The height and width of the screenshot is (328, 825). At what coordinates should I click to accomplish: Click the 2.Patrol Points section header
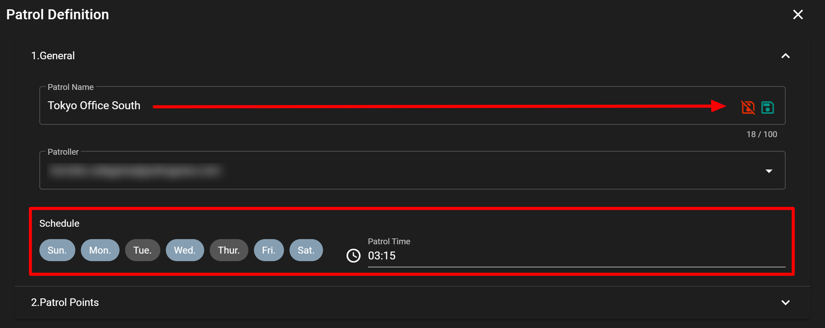[412, 303]
